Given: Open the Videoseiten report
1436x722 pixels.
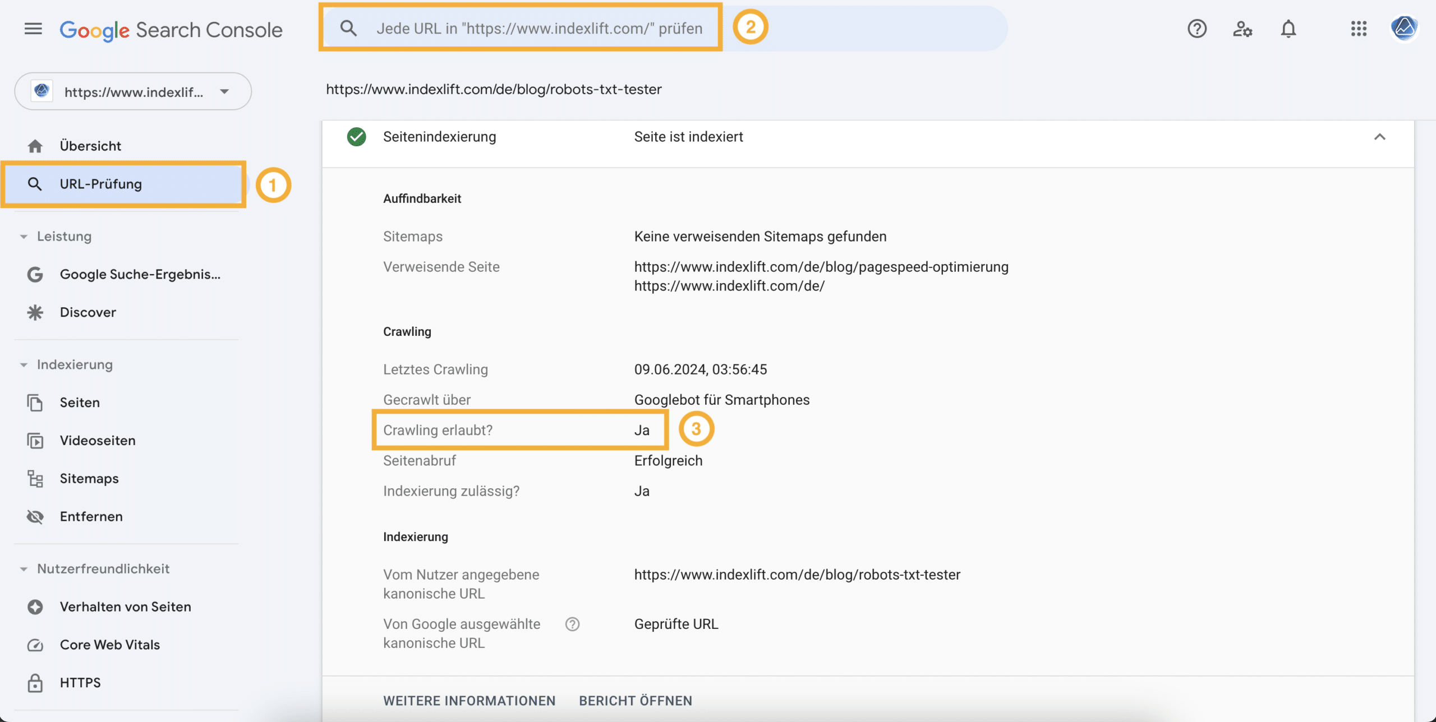Looking at the screenshot, I should tap(98, 441).
